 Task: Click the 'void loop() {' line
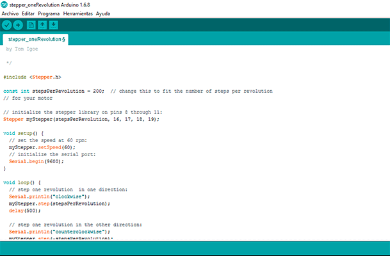[22, 182]
